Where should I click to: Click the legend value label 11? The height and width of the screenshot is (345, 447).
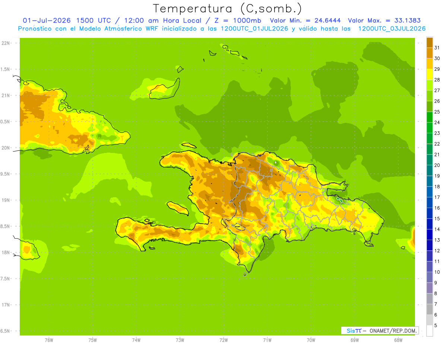click(437, 261)
